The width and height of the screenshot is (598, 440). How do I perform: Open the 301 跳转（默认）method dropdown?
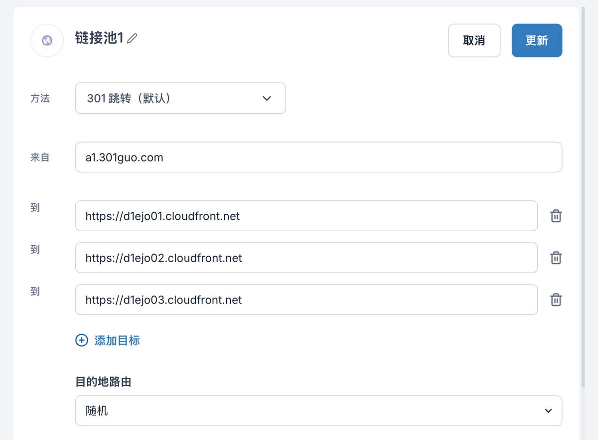coord(180,98)
